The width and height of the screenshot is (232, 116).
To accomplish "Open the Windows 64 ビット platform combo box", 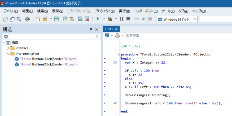I will coord(177,19).
